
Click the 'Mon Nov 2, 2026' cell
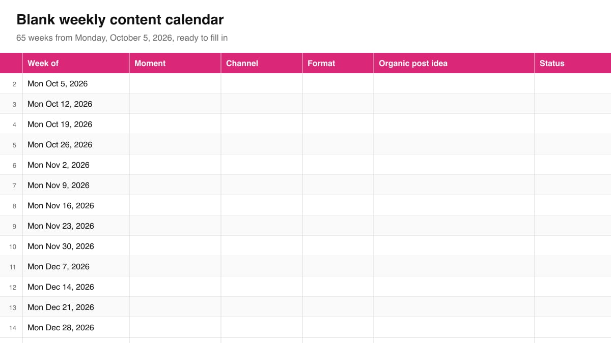[76, 165]
